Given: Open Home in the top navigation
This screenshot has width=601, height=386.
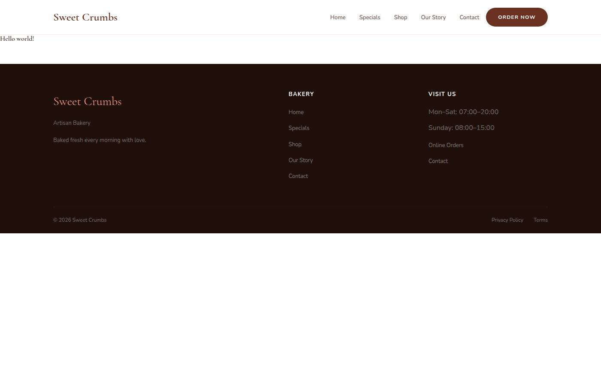Looking at the screenshot, I should coord(338,17).
